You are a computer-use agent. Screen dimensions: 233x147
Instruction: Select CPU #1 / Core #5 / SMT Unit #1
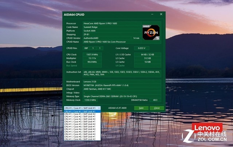pyautogui.click(x=82, y=132)
